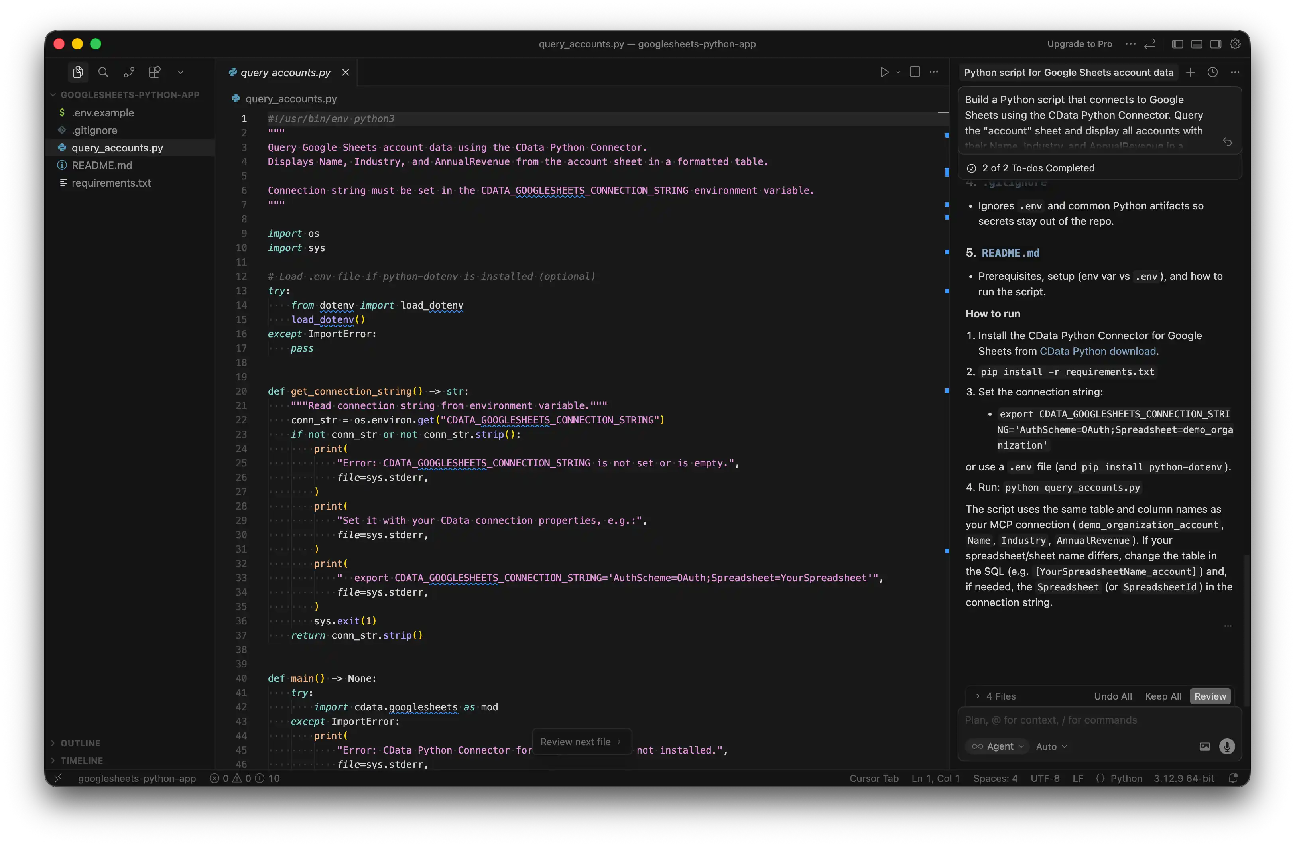1295x846 pixels.
Task: Toggle the right panel visibility
Action: point(1216,44)
